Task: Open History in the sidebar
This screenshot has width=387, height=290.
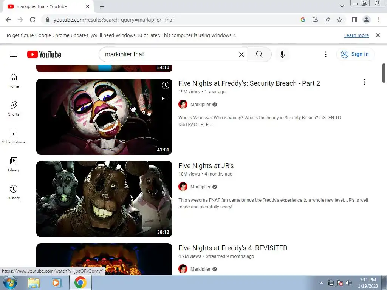Action: point(14,192)
